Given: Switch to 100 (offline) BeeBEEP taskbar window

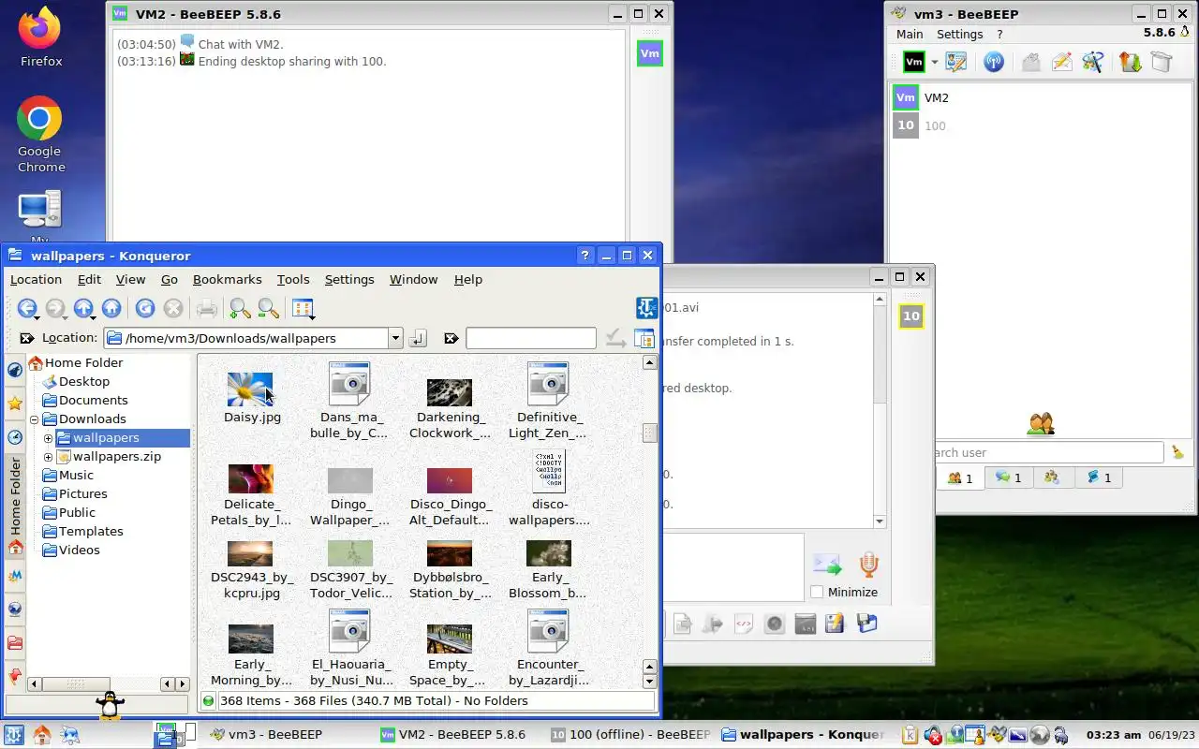Looking at the screenshot, I should [631, 735].
